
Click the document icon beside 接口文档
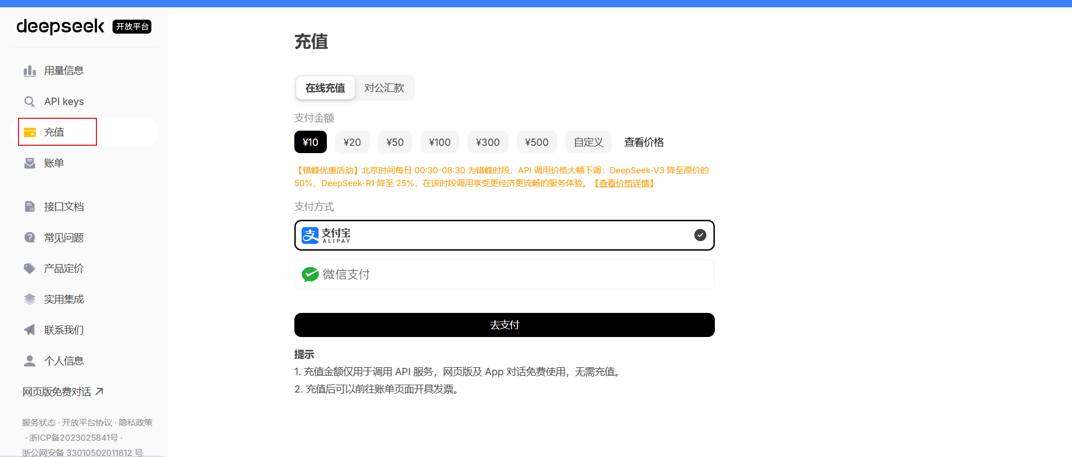coord(30,207)
